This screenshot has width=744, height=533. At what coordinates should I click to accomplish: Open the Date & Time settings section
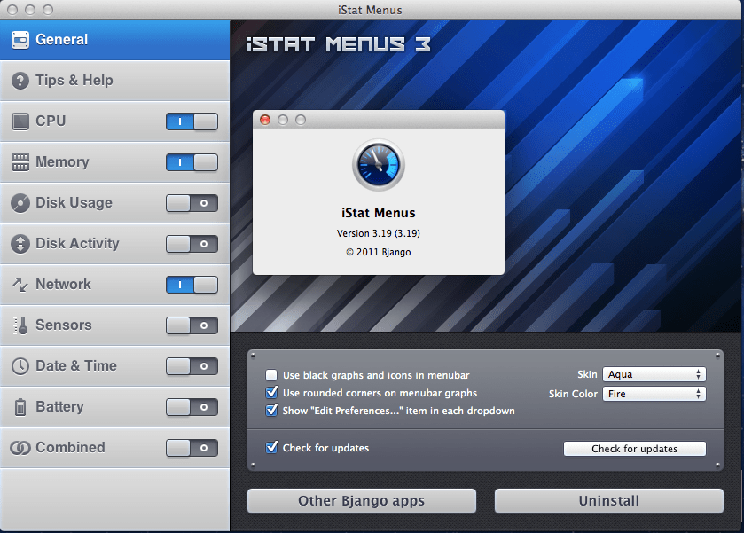114,366
